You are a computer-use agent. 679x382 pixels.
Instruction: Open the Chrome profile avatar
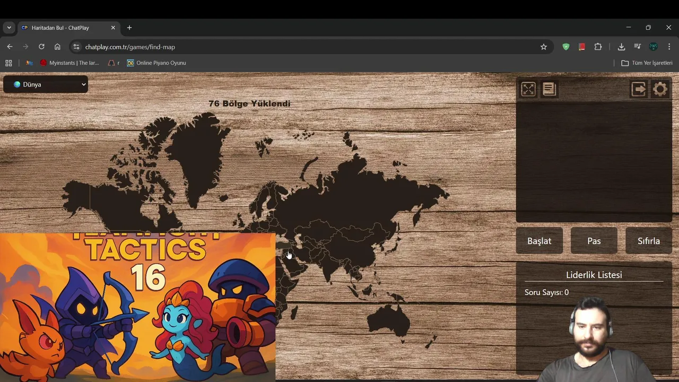(x=654, y=47)
